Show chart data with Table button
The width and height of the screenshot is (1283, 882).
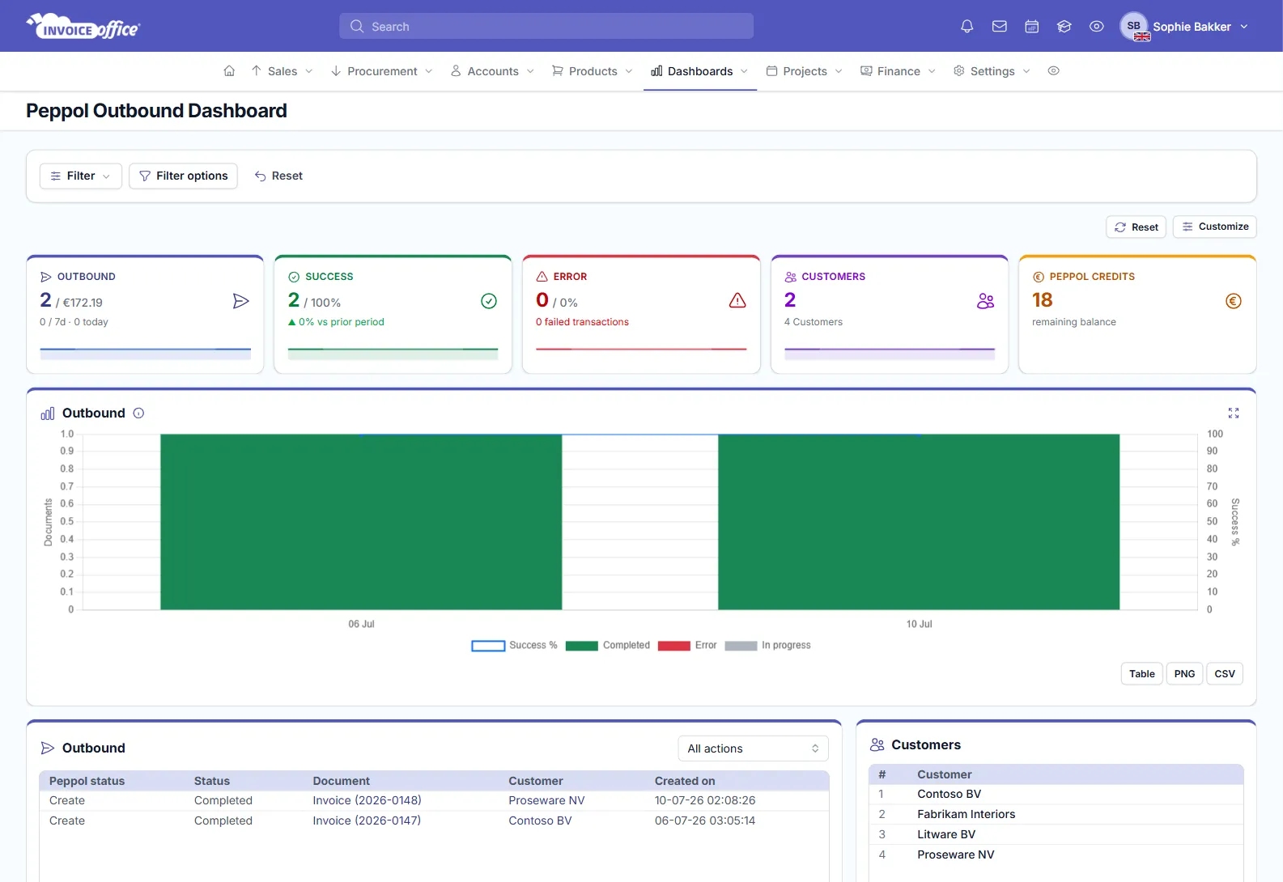coord(1142,673)
